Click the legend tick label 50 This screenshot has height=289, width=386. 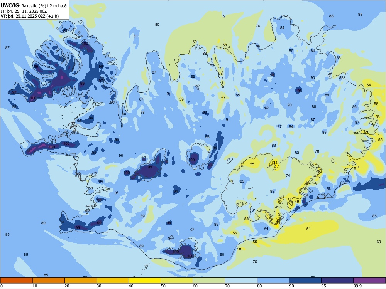pyautogui.click(x=163, y=286)
